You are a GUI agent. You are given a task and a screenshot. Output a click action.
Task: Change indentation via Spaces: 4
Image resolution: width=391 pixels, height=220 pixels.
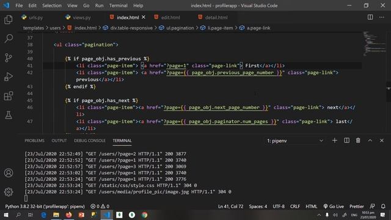click(x=258, y=207)
